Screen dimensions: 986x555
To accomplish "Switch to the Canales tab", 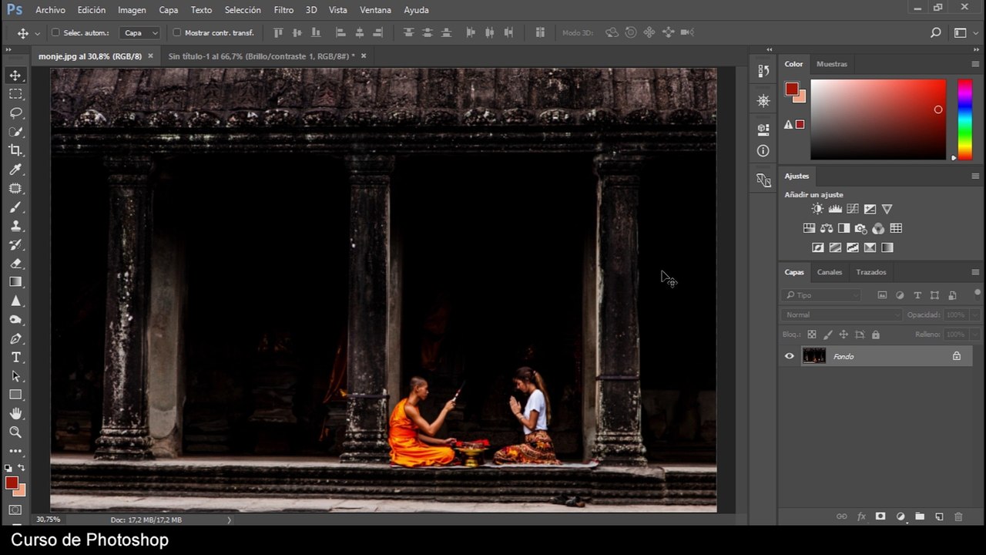I will tap(830, 272).
